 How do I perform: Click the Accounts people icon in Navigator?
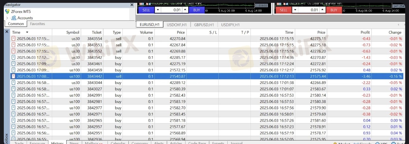pos(14,18)
